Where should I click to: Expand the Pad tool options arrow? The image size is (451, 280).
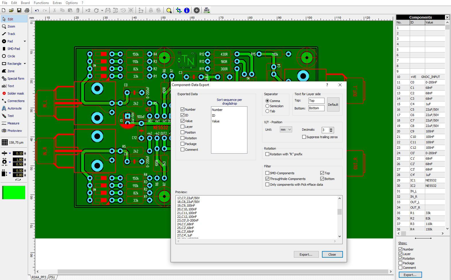[25, 41]
